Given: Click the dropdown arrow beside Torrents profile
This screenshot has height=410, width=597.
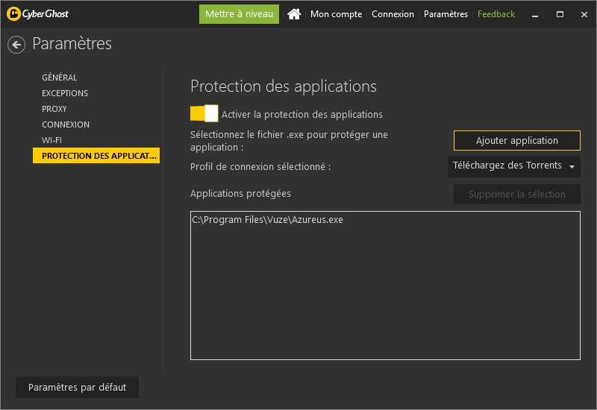Looking at the screenshot, I should [572, 166].
